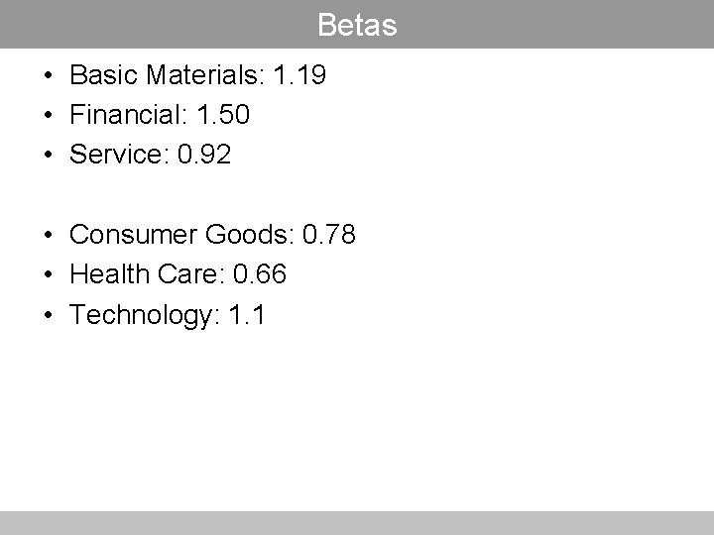Click the Betas slide title
The image size is (714, 535).
click(357, 25)
